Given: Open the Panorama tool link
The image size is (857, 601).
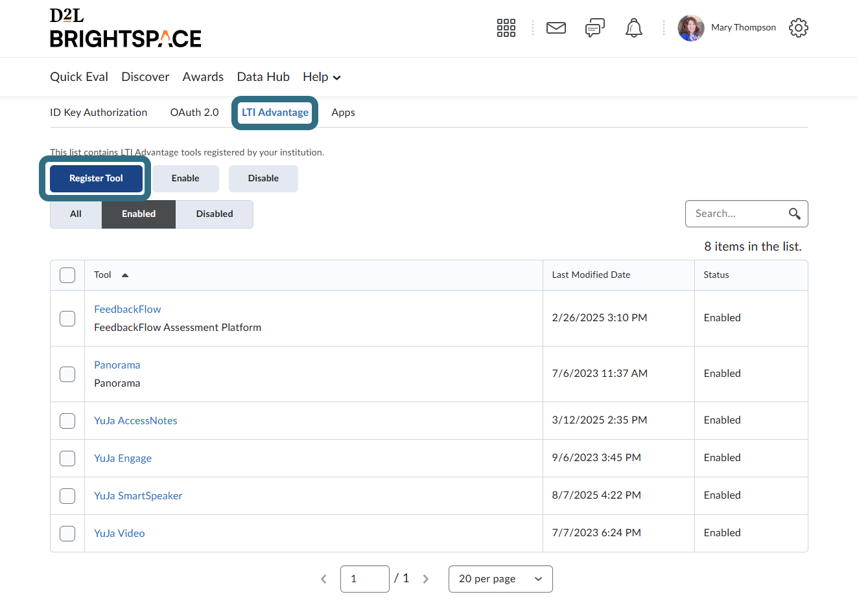Looking at the screenshot, I should point(117,365).
